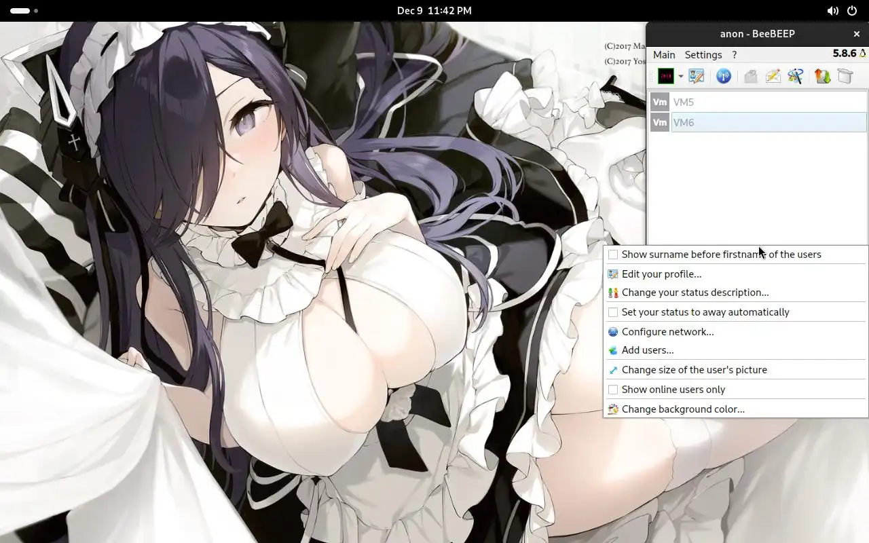Open the Main menu
869x543 pixels.
coord(664,54)
